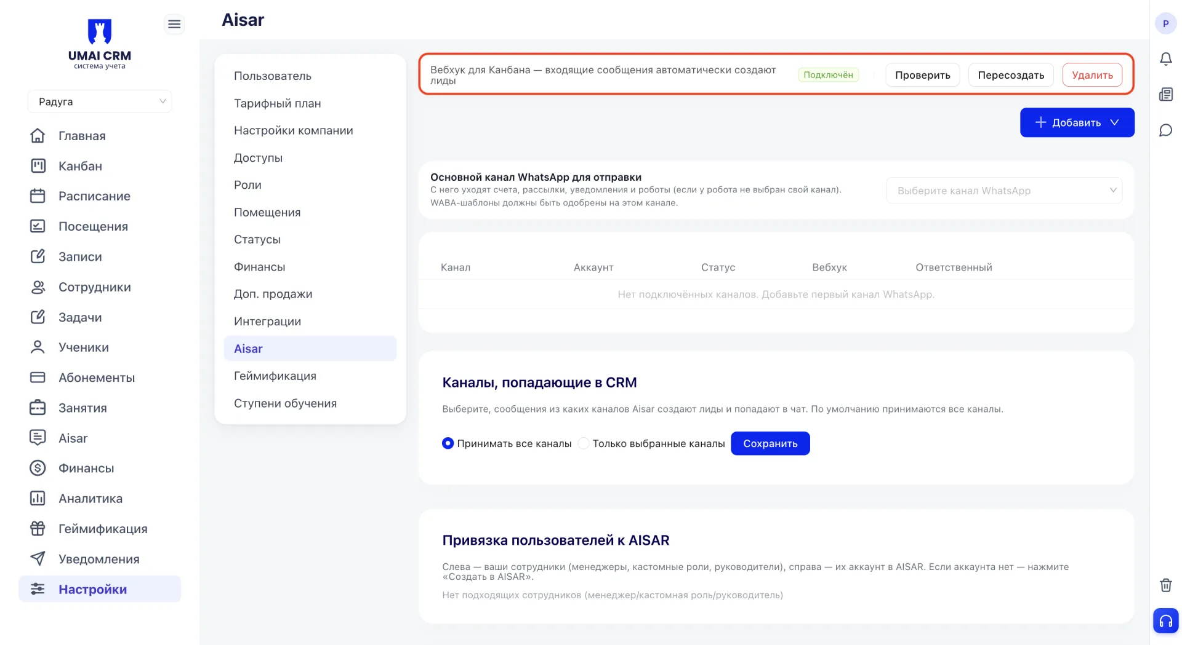Click the Ответственный column header
The height and width of the screenshot is (645, 1182).
click(x=954, y=267)
